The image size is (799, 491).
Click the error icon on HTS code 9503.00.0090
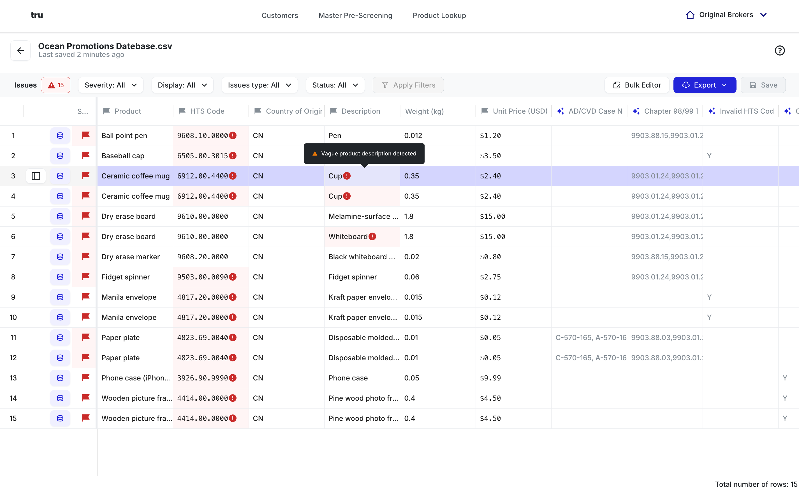tap(233, 277)
